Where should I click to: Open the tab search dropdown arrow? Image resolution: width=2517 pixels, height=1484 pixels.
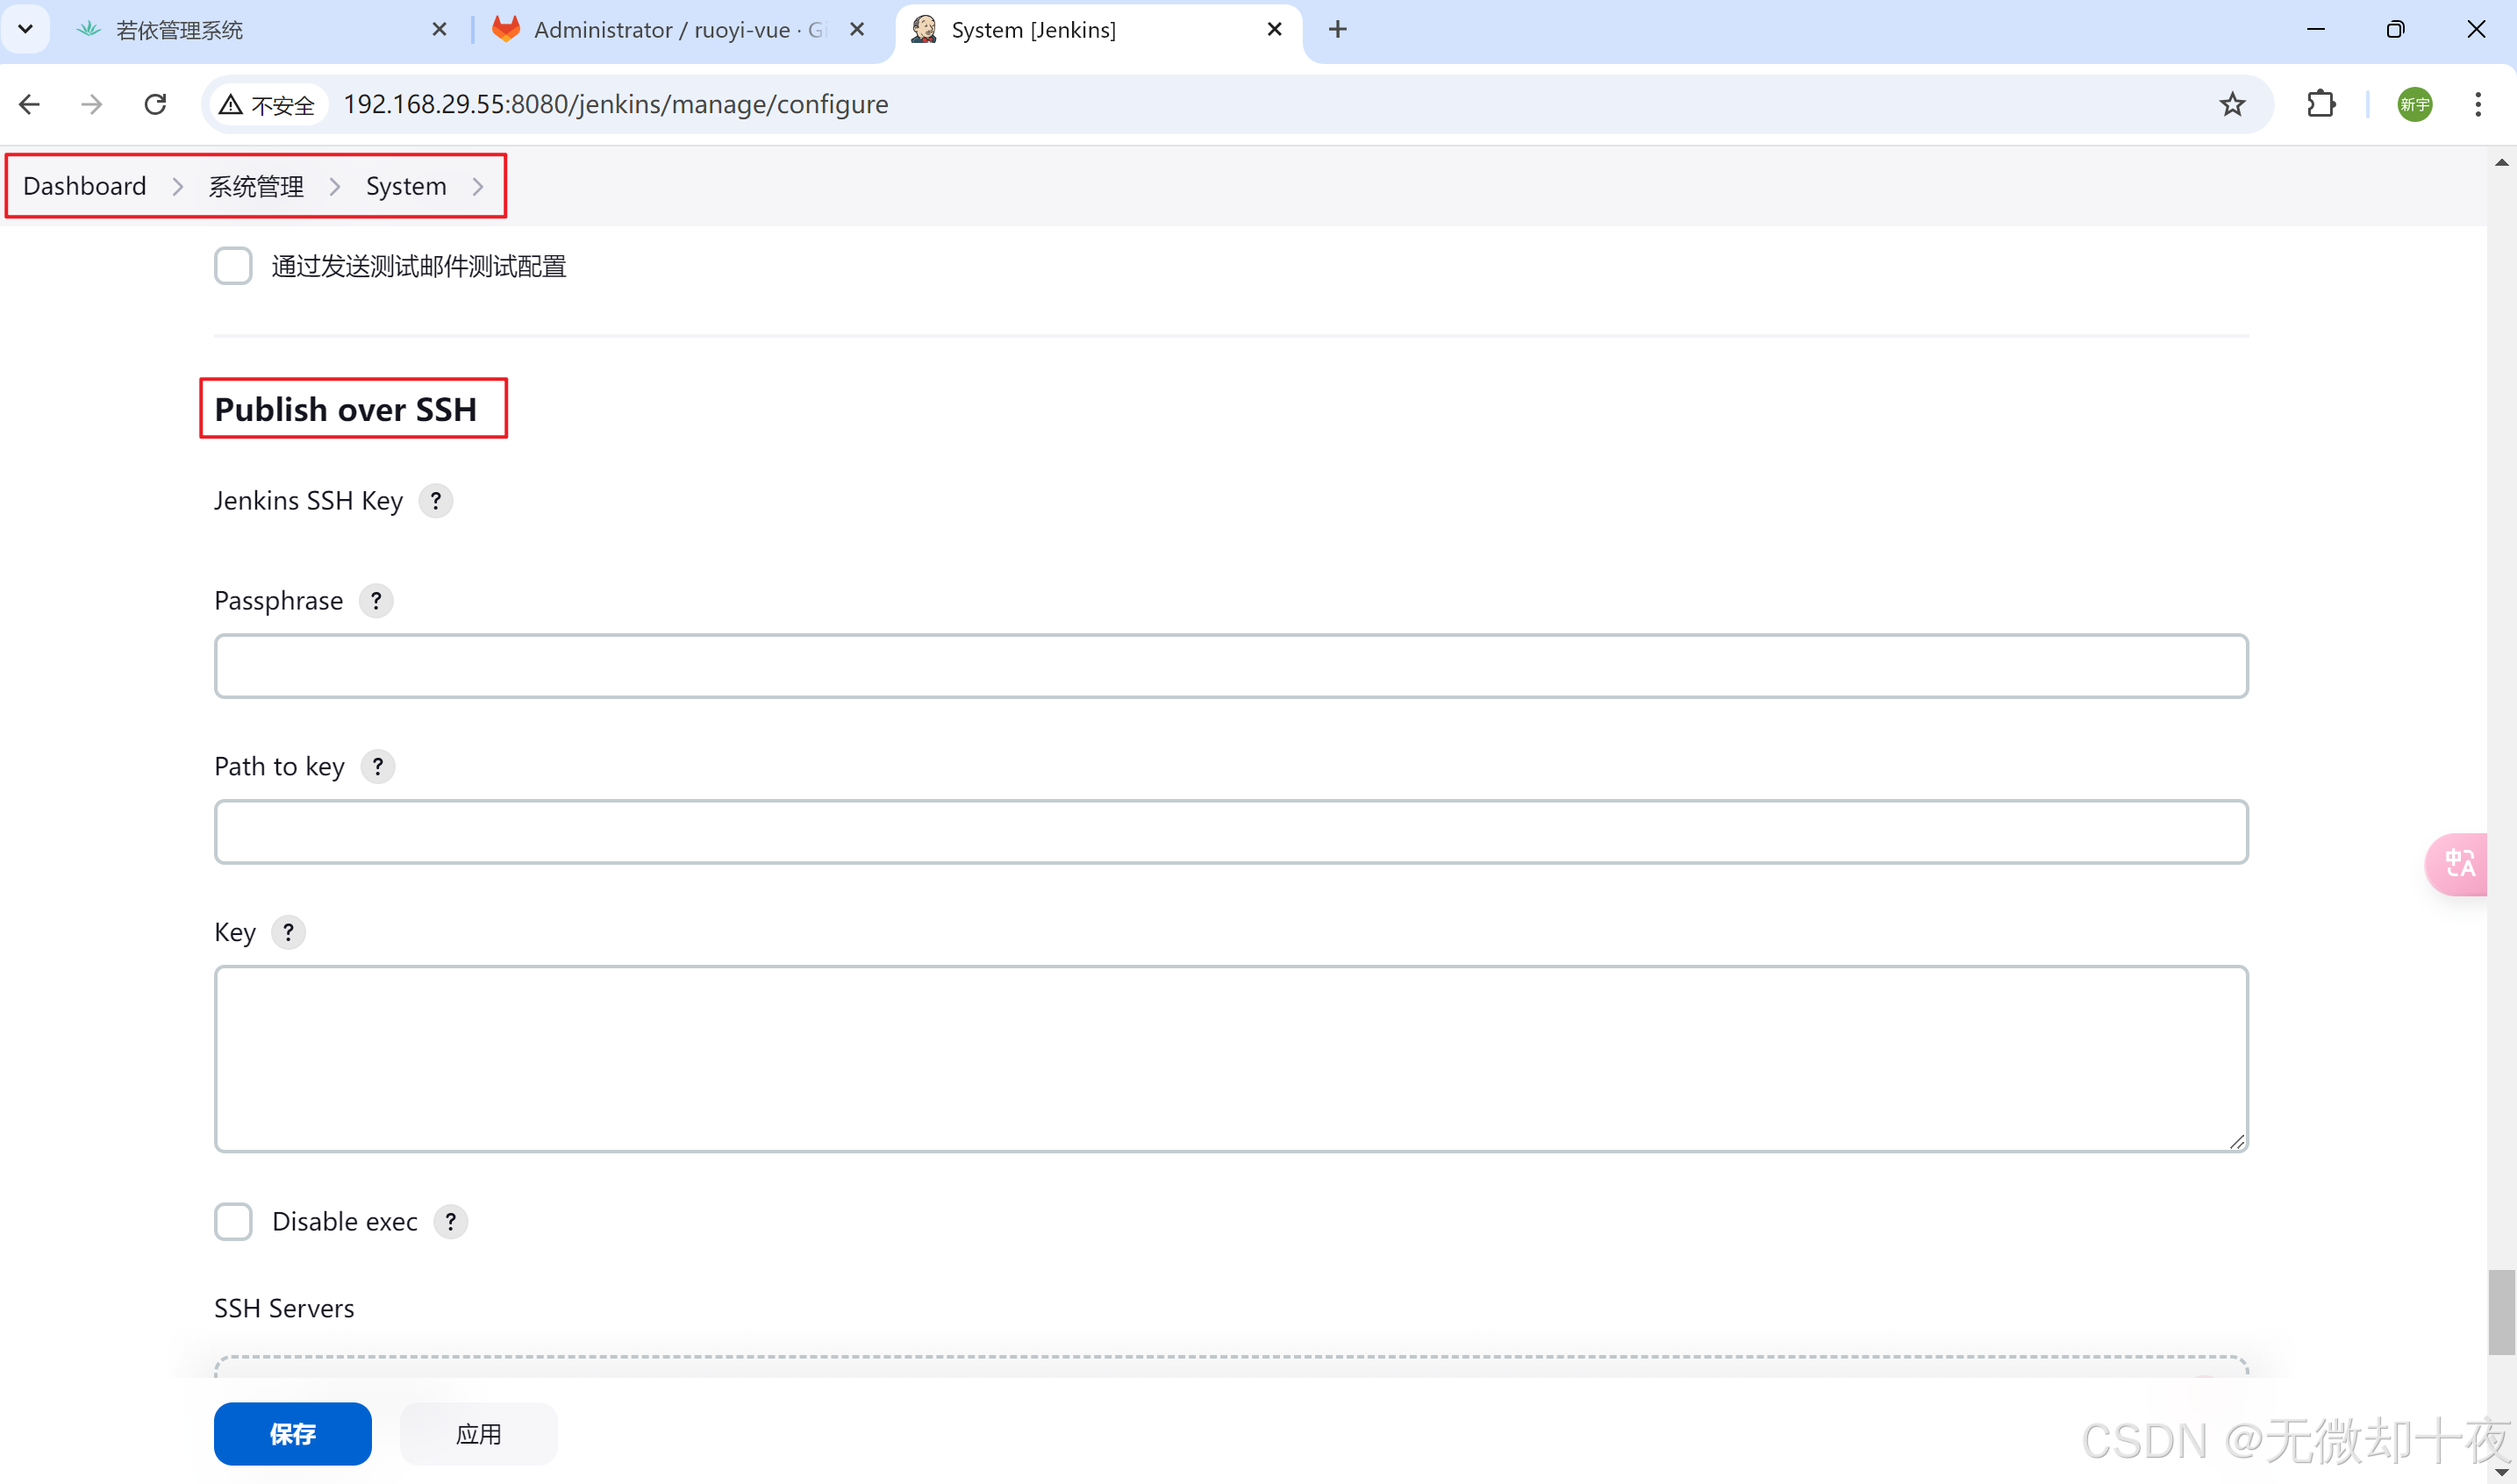(x=26, y=30)
